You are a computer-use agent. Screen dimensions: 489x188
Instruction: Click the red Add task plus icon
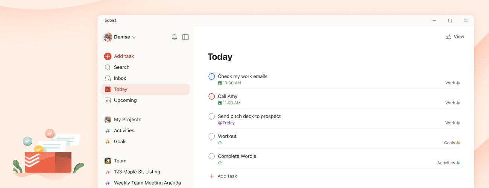coord(108,56)
